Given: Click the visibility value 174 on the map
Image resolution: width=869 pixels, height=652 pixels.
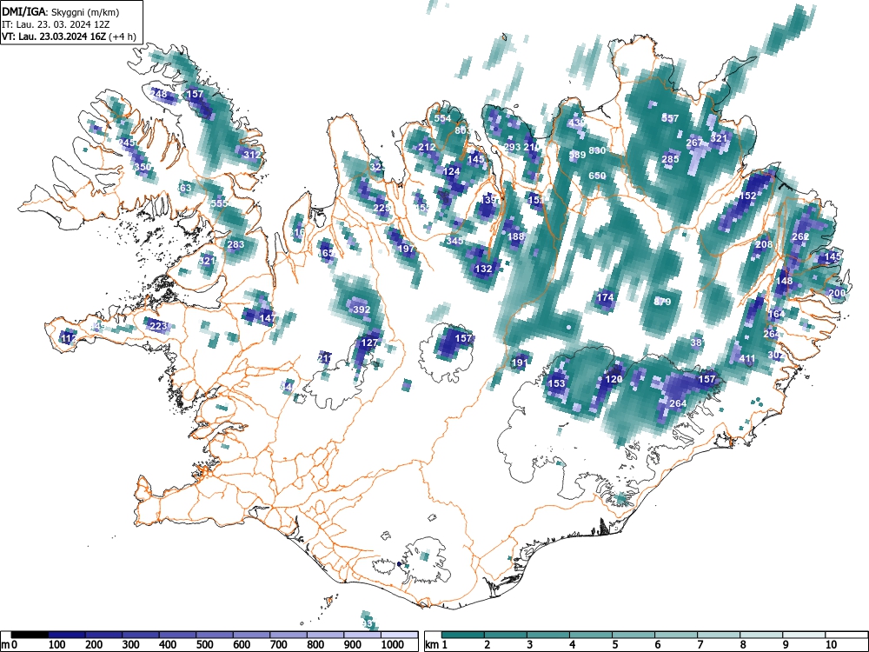Looking at the screenshot, I should pos(605,297).
